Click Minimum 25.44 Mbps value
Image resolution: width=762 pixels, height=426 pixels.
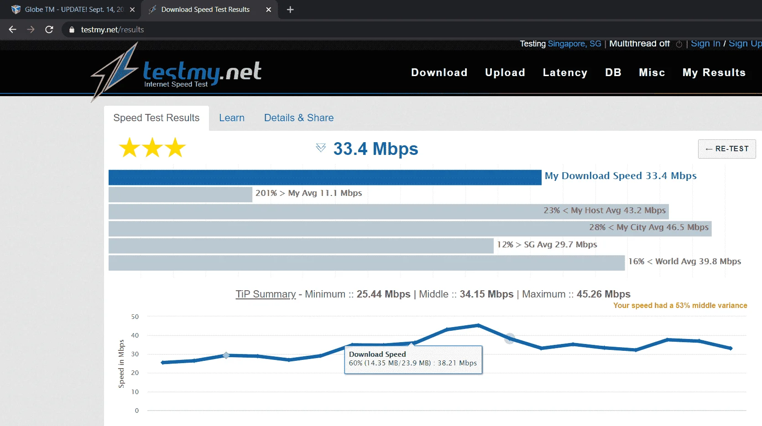coord(383,294)
